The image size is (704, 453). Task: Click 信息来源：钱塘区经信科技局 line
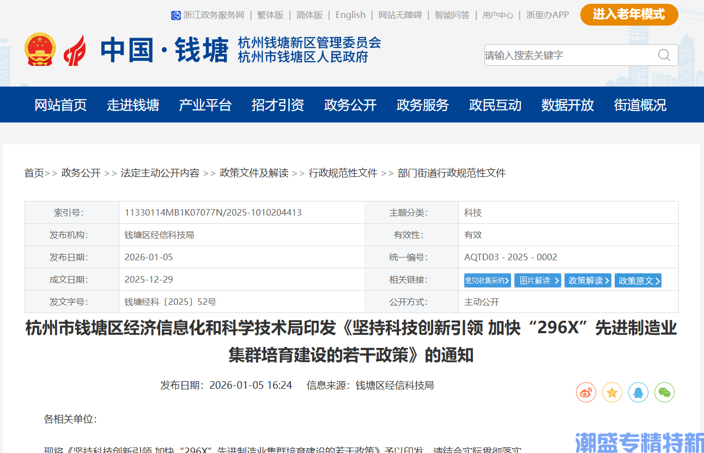coord(371,385)
